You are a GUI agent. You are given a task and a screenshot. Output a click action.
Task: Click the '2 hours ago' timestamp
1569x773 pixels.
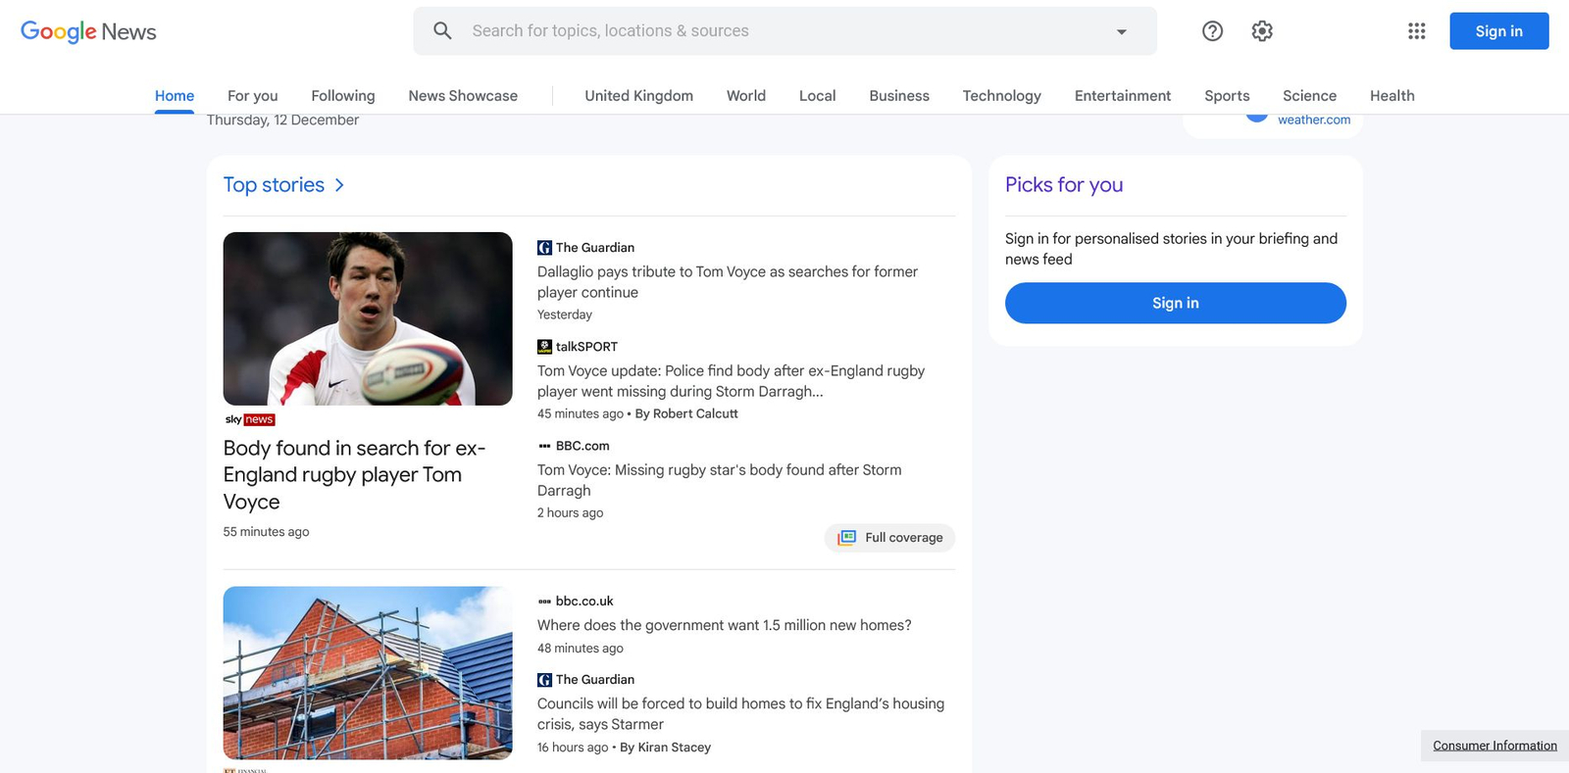(x=570, y=513)
